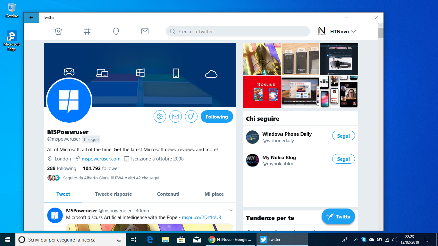This screenshot has width=438, height=246.
Task: Open the Explore hashtag icon
Action: click(87, 31)
